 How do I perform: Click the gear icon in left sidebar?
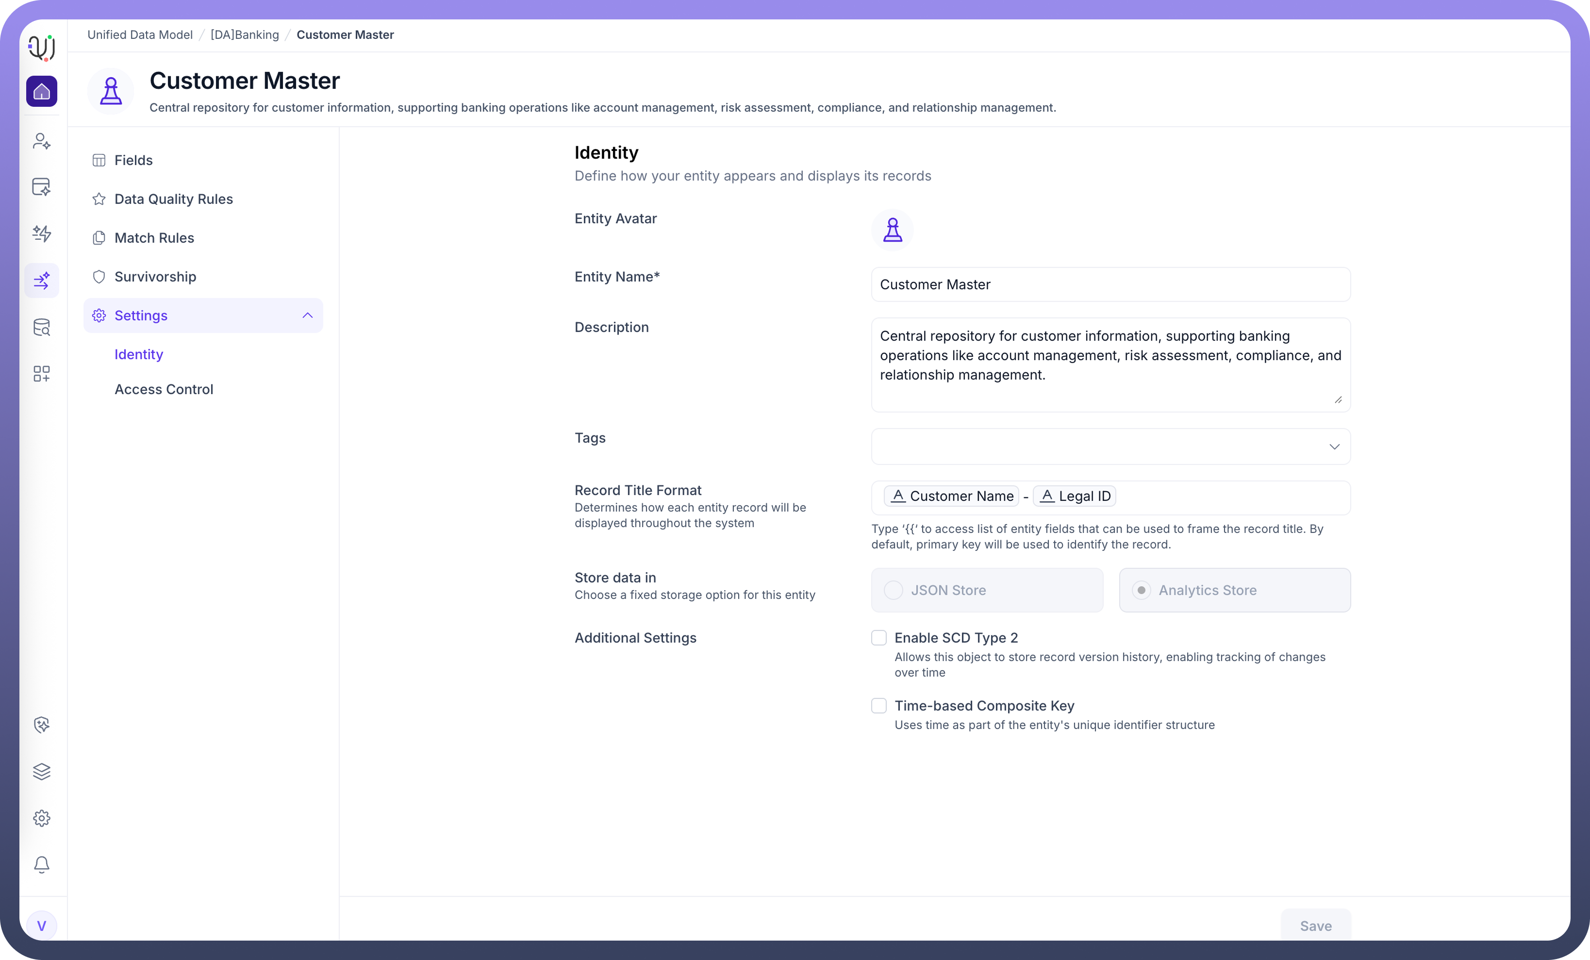coord(41,818)
